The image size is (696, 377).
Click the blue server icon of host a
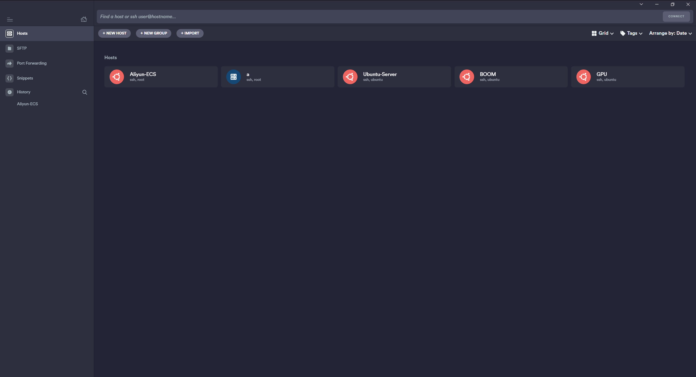233,77
